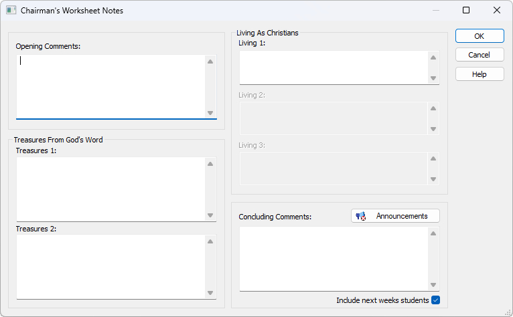Click the Treasures 1 text field
Screen dimensions: 513x317
pyautogui.click(x=111, y=189)
